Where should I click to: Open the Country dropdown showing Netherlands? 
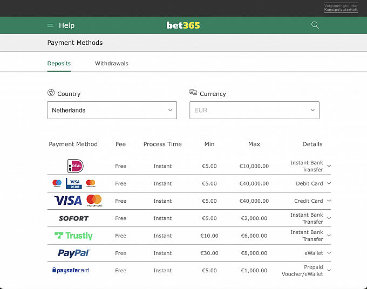tap(112, 110)
